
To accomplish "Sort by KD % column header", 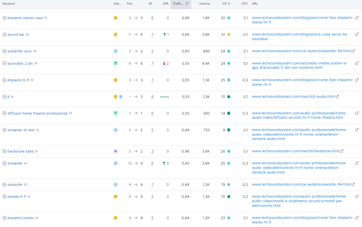I will (x=226, y=4).
